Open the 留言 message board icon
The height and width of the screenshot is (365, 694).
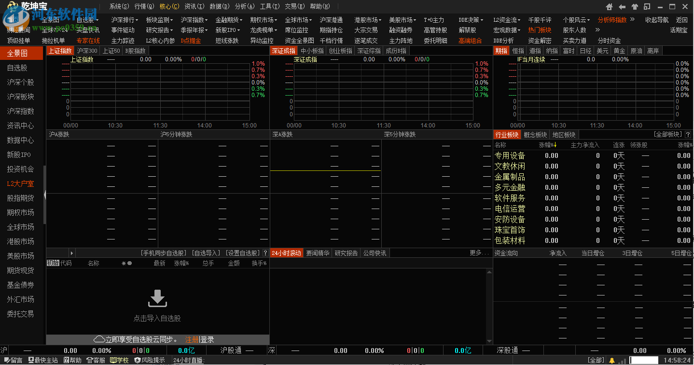click(x=10, y=360)
